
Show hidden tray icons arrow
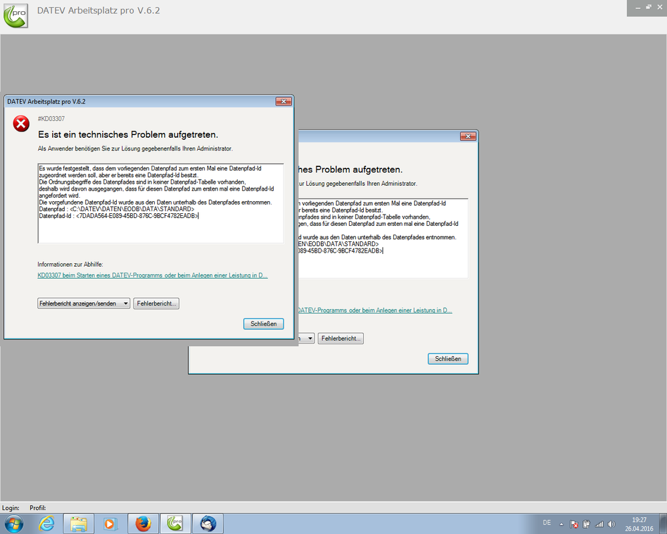click(561, 524)
